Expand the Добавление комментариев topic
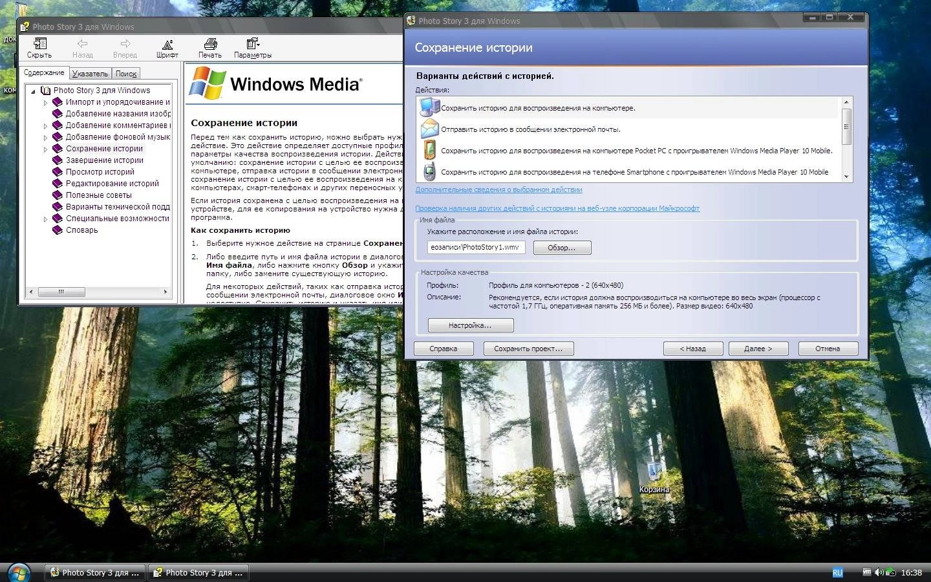Viewport: 931px width, 582px height. click(45, 126)
